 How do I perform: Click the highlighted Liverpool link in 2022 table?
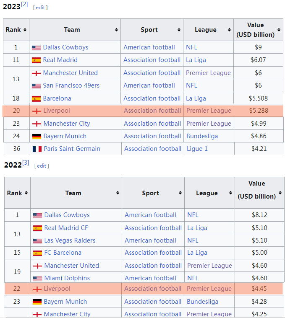point(58,289)
